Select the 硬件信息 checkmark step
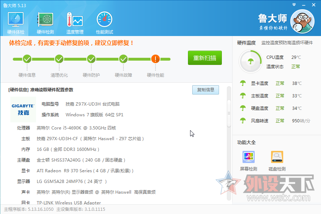321x214 pixels. pyautogui.click(x=27, y=59)
